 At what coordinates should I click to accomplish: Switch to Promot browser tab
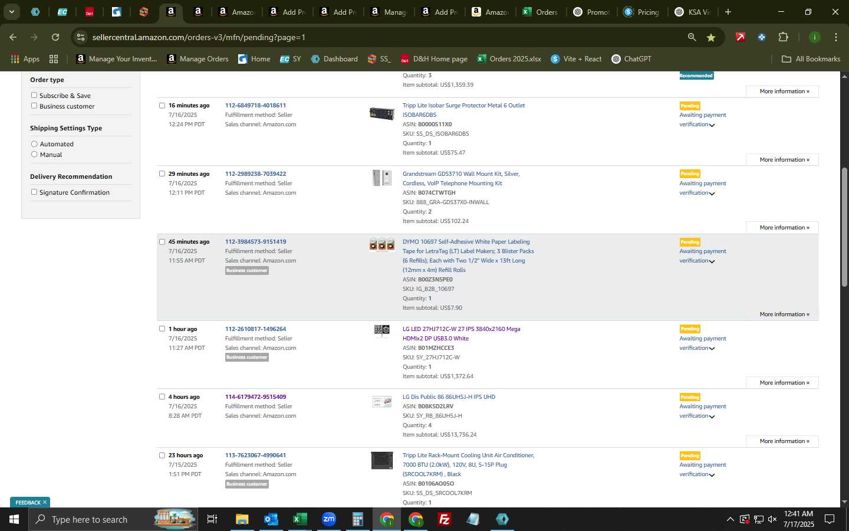pos(591,12)
